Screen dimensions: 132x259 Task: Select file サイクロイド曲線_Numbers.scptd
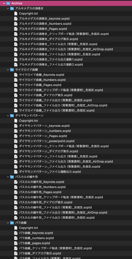[x=42, y=80]
